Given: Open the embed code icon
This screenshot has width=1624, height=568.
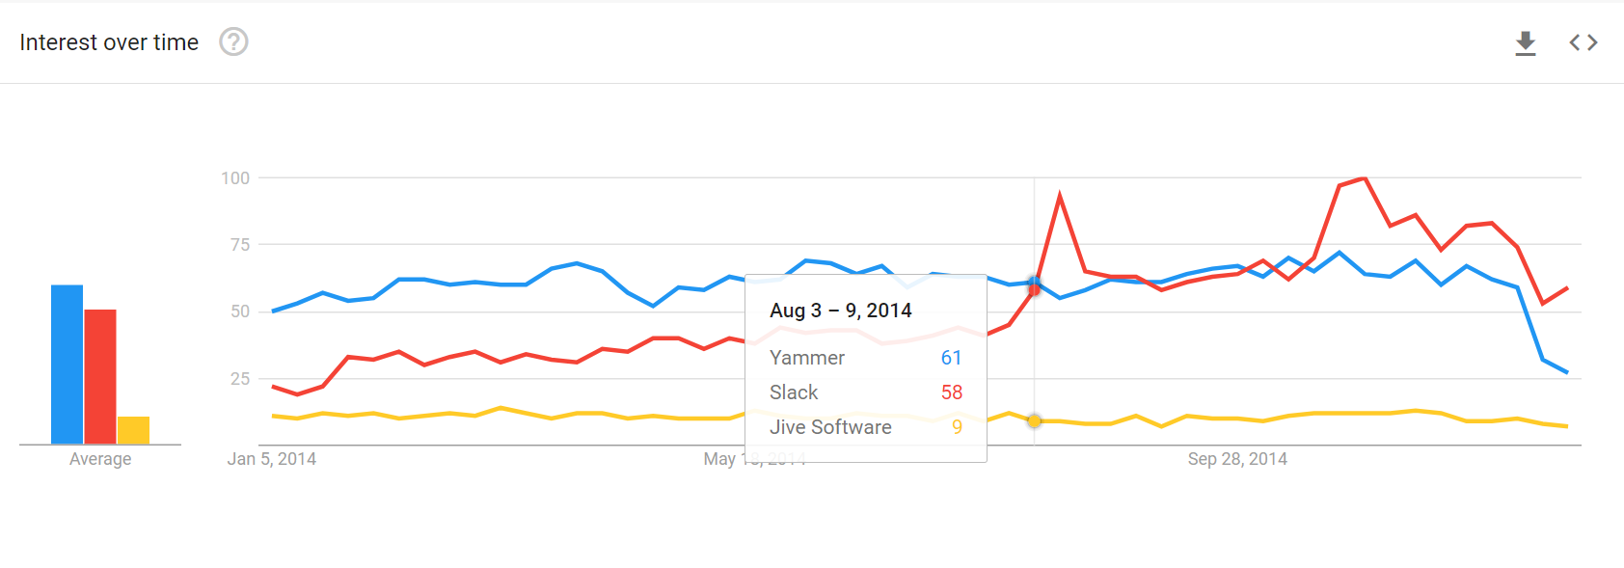Looking at the screenshot, I should pyautogui.click(x=1583, y=42).
